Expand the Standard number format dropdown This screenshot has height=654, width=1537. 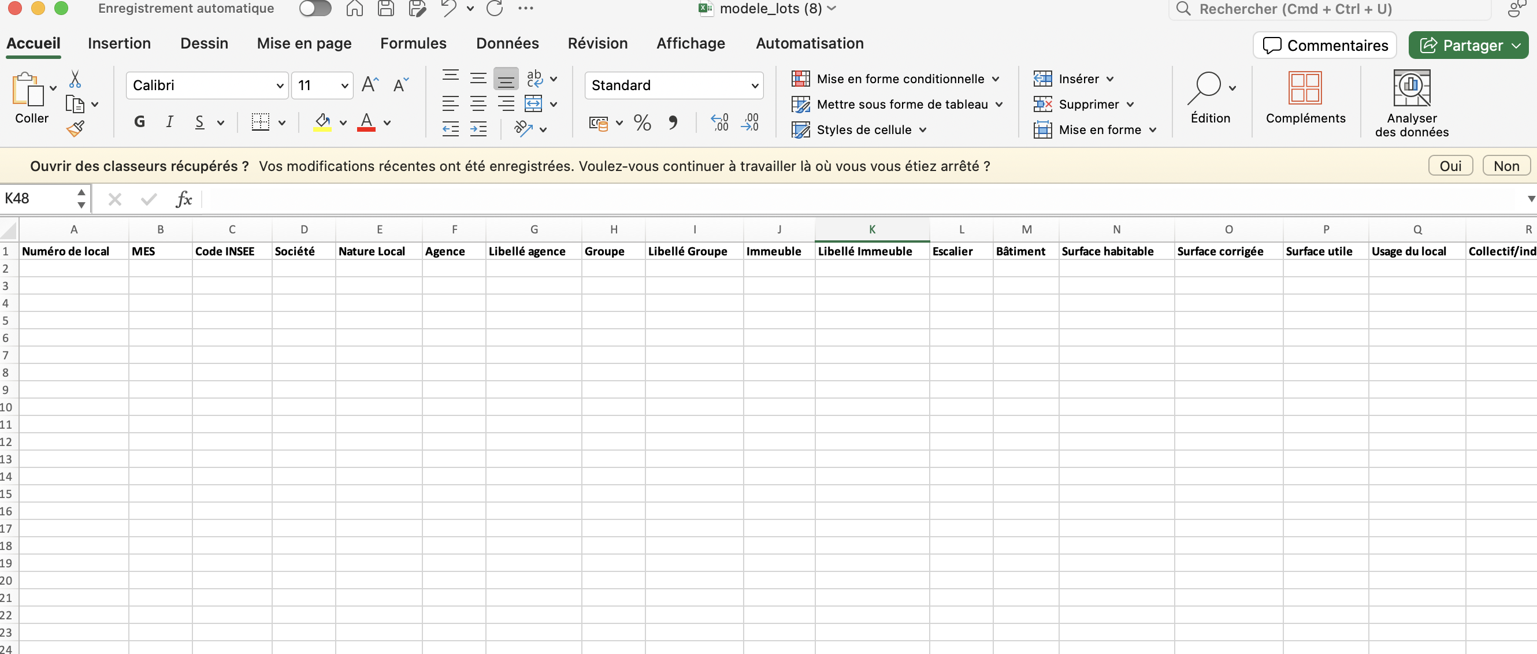(754, 86)
